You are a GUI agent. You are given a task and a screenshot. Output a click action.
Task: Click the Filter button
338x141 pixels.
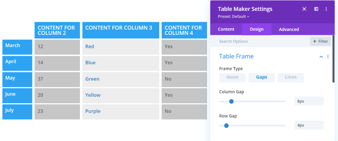point(320,41)
